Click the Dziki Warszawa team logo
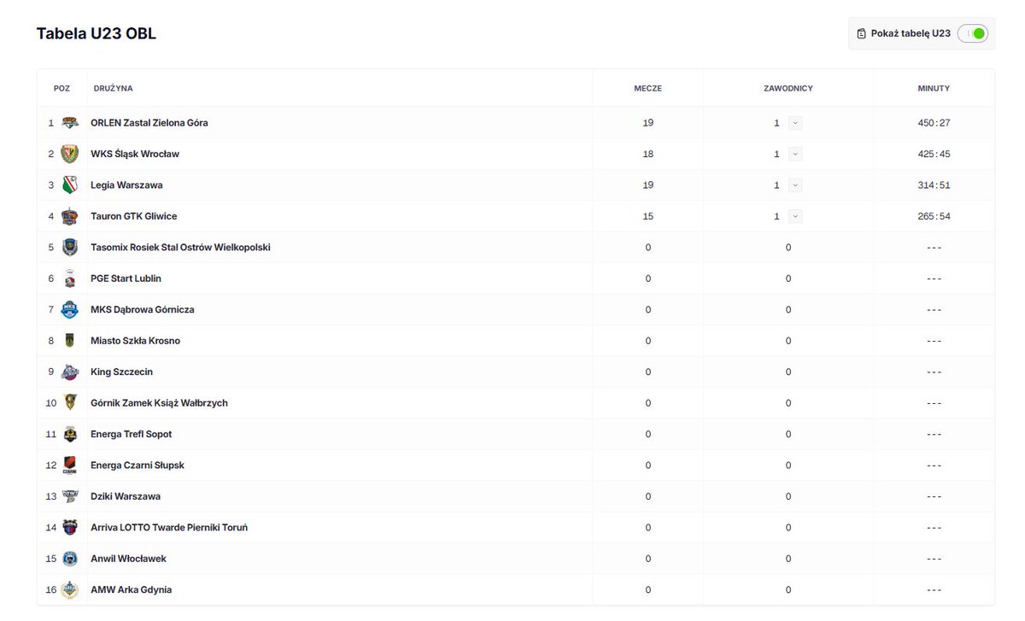This screenshot has height=621, width=1025. [70, 497]
